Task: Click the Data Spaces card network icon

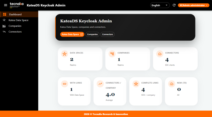Action: coord(65,54)
